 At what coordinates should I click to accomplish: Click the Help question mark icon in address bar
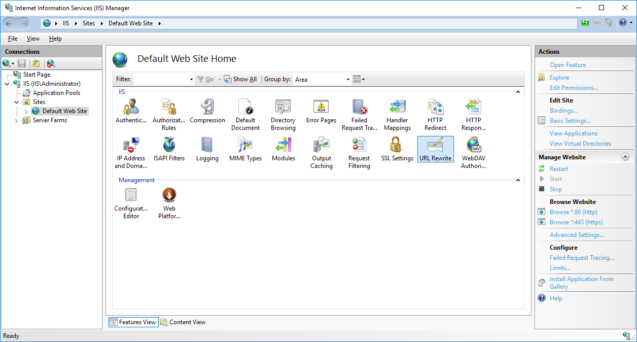tap(622, 23)
